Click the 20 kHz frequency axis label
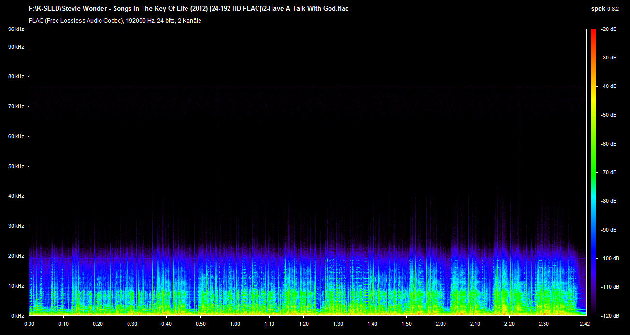 pos(16,256)
